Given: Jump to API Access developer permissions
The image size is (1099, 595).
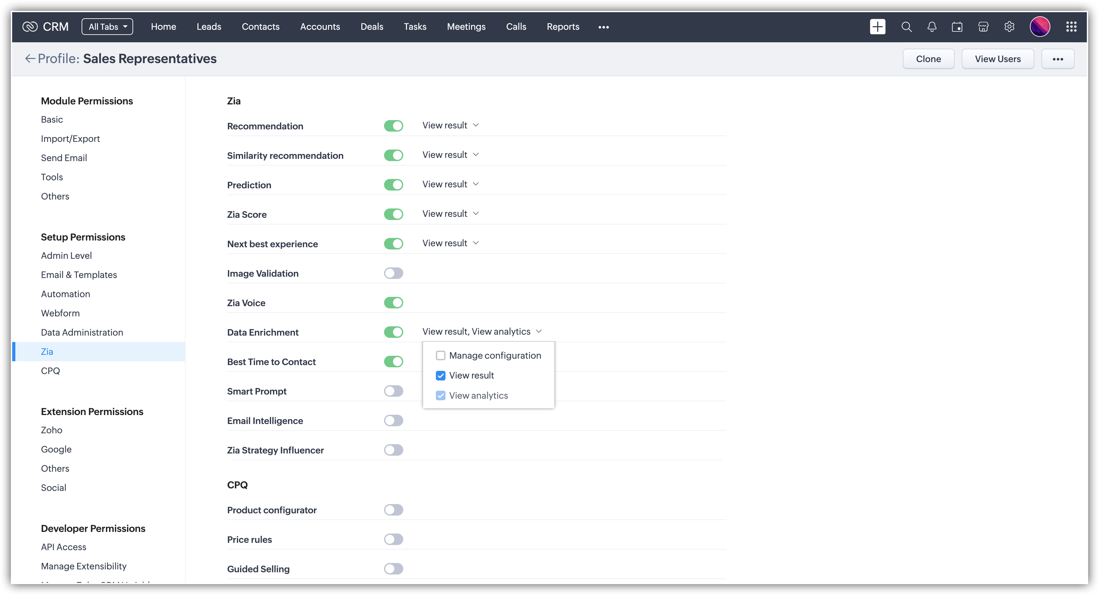Looking at the screenshot, I should point(64,547).
